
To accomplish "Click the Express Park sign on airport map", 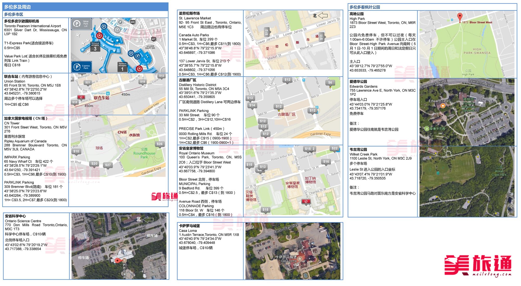I will pos(82,67).
